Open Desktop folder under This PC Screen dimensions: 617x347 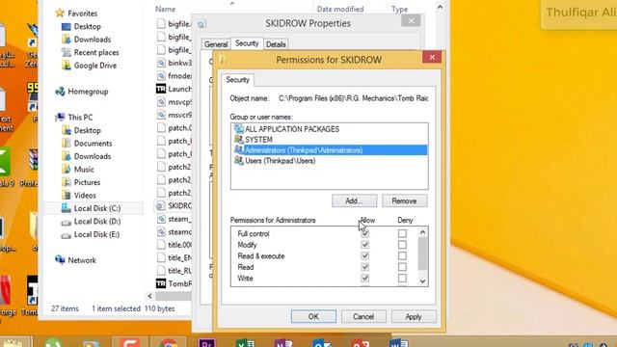[87, 130]
